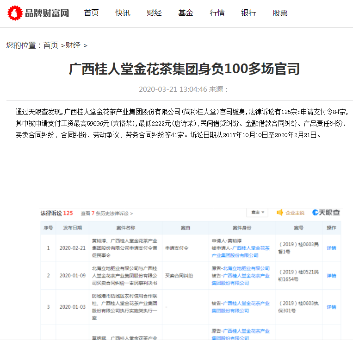Open 详情 for case dated 2020-02-21
This screenshot has height=342, width=353.
tap(331, 248)
